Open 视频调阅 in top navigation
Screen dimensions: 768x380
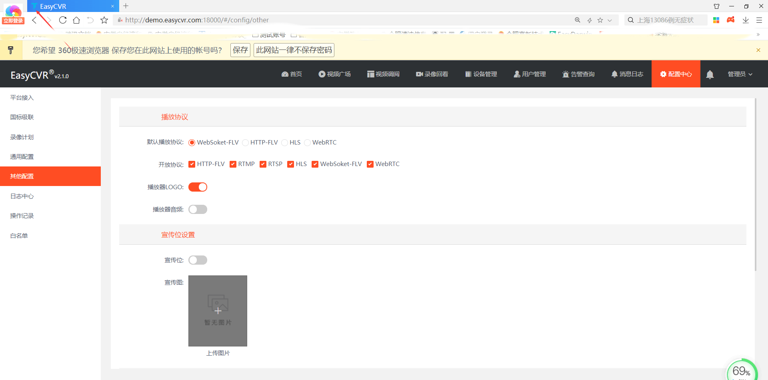[x=383, y=74]
